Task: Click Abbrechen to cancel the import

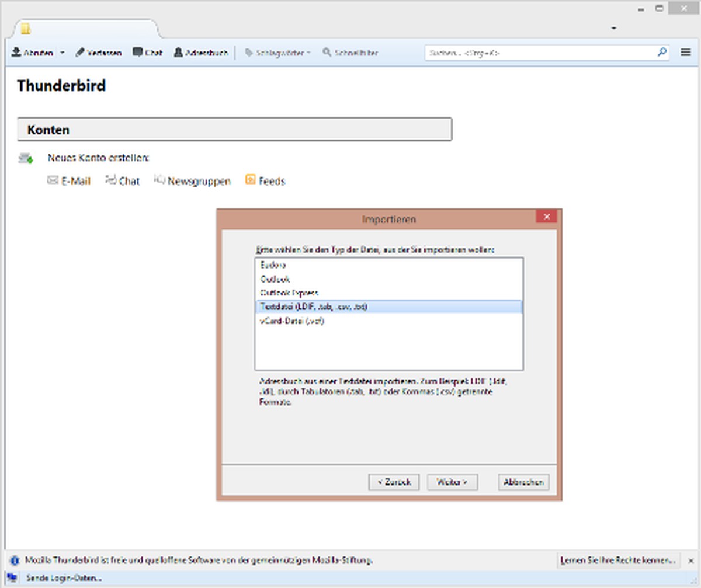Action: [x=523, y=482]
